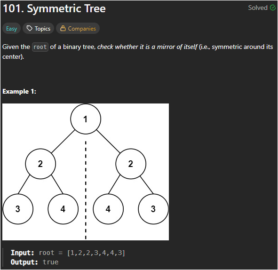Click the Example 1 heading
This screenshot has height=270, width=278.
19,91
